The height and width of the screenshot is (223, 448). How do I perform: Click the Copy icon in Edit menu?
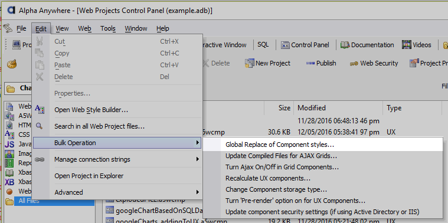click(40, 53)
